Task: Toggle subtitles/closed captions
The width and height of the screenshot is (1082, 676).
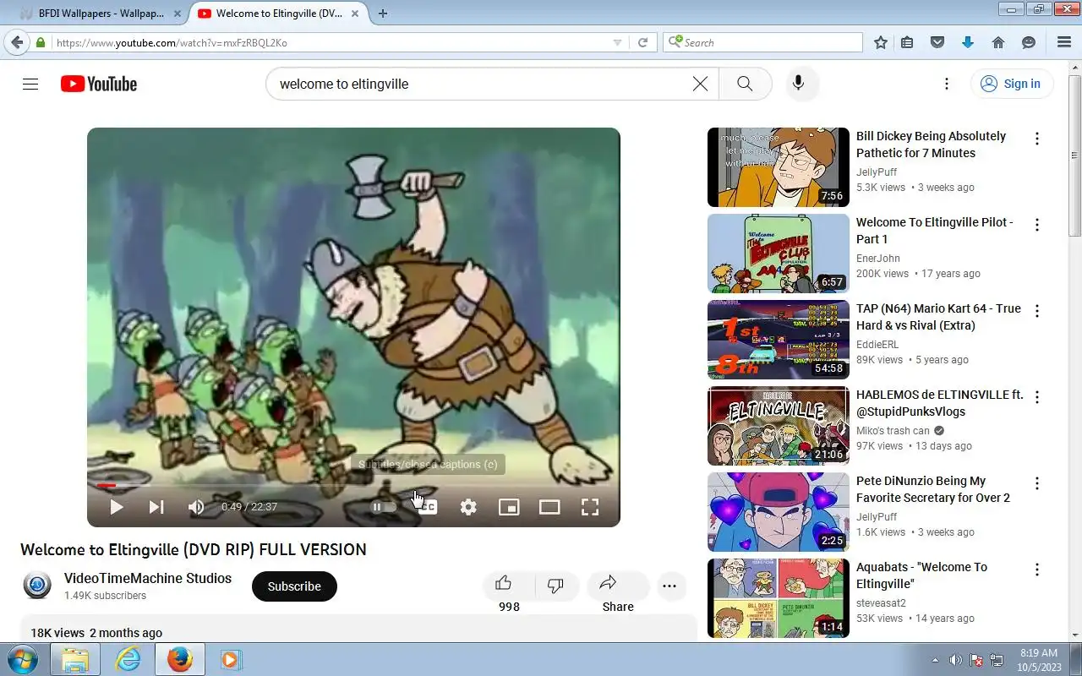Action: point(428,507)
